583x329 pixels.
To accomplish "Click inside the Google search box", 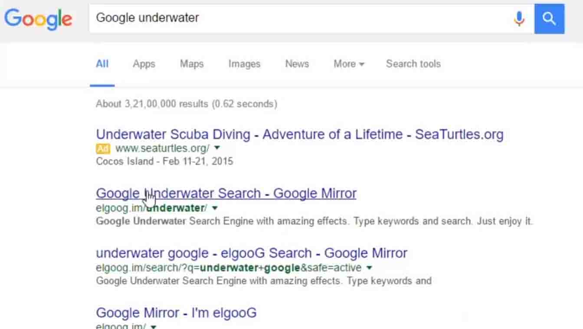I will (299, 18).
